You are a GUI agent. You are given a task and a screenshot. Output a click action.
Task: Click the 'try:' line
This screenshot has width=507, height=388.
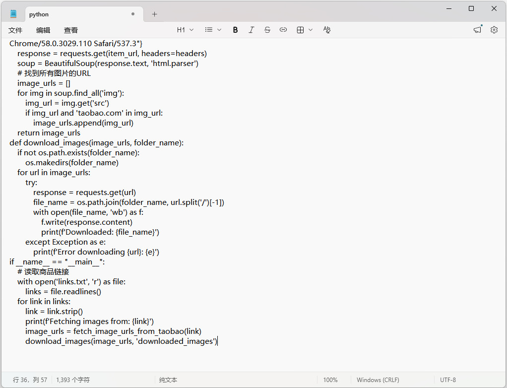coord(31,183)
